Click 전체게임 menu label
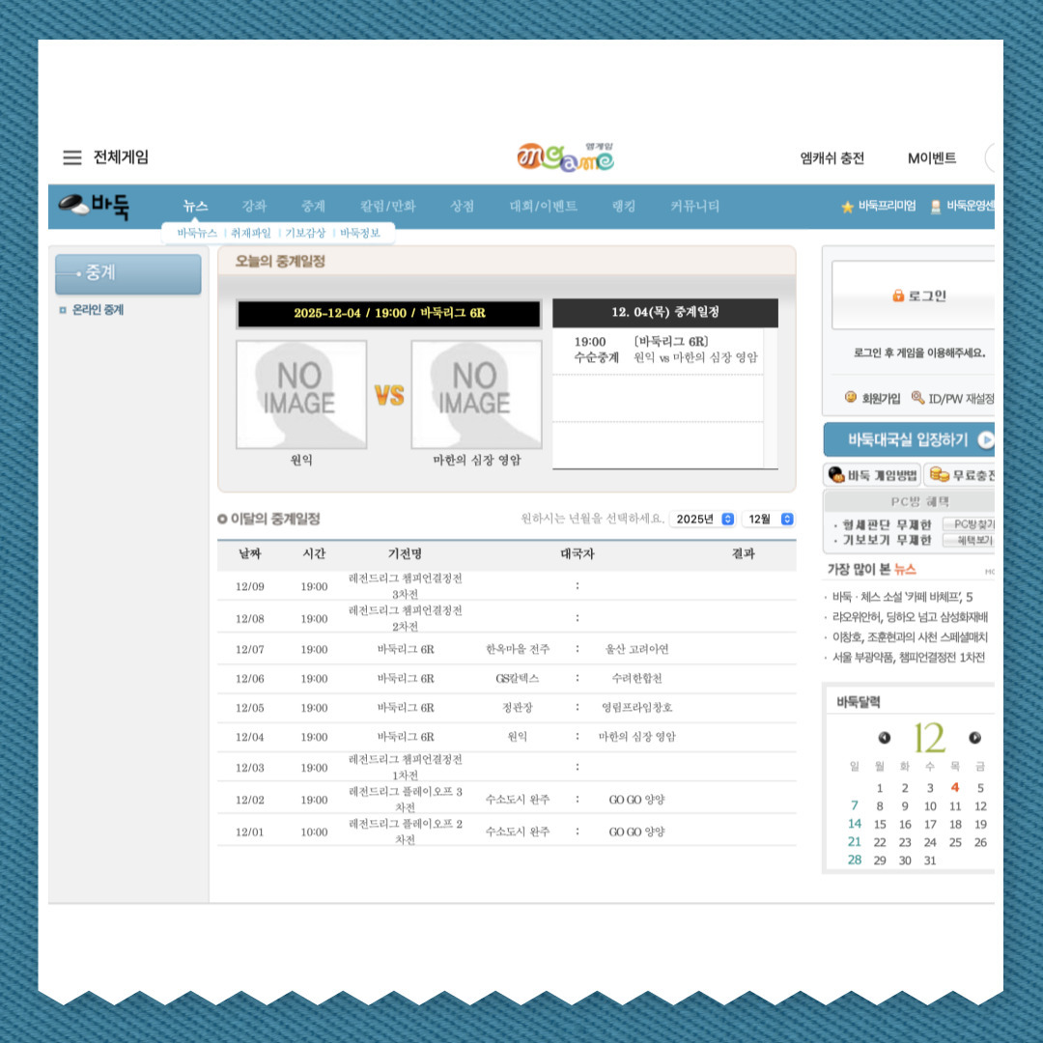The width and height of the screenshot is (1043, 1043). [121, 157]
